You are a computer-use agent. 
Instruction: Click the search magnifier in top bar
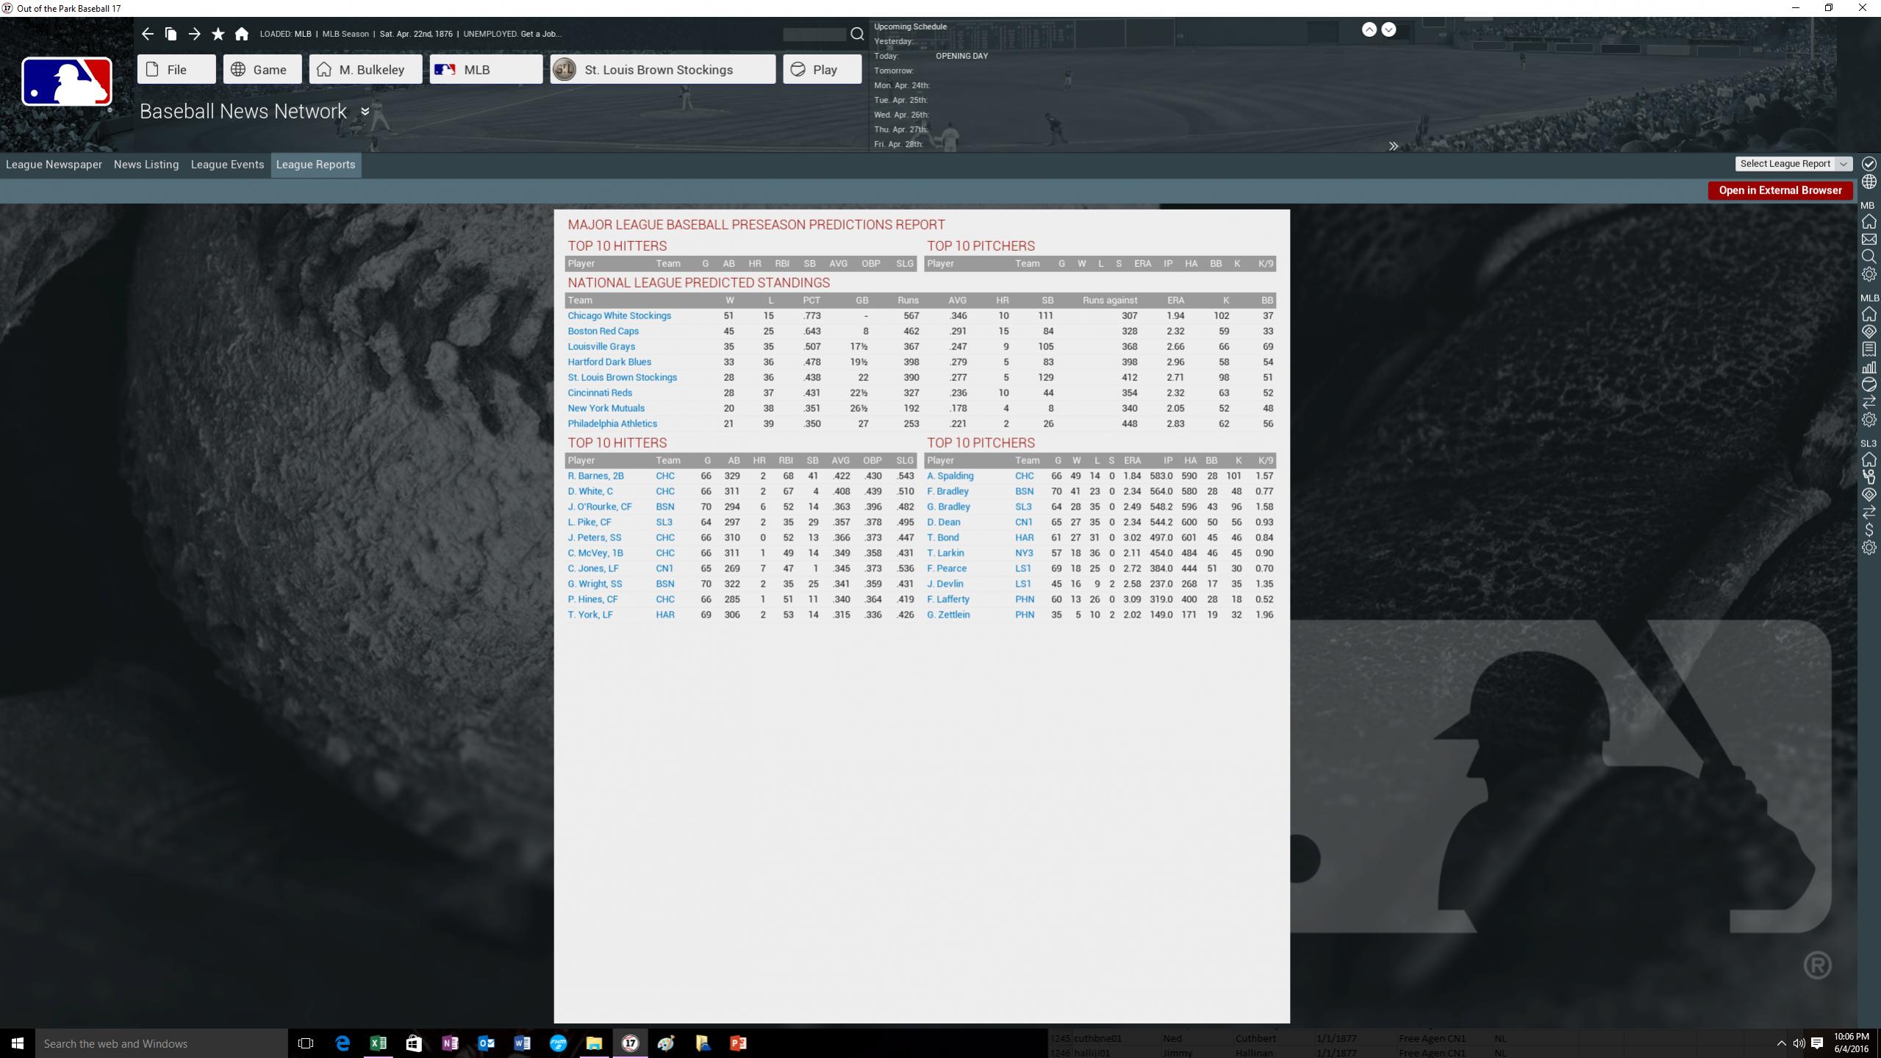(x=857, y=34)
